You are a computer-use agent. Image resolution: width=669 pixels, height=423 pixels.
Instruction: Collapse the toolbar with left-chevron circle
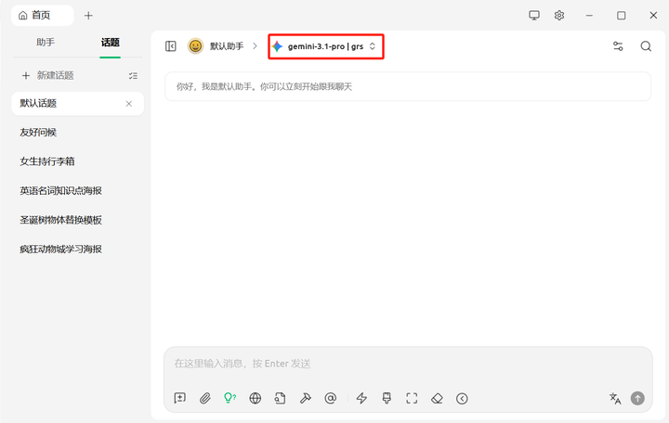pos(462,398)
